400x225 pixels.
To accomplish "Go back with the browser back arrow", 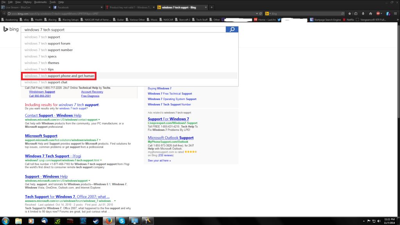I will [4, 14].
